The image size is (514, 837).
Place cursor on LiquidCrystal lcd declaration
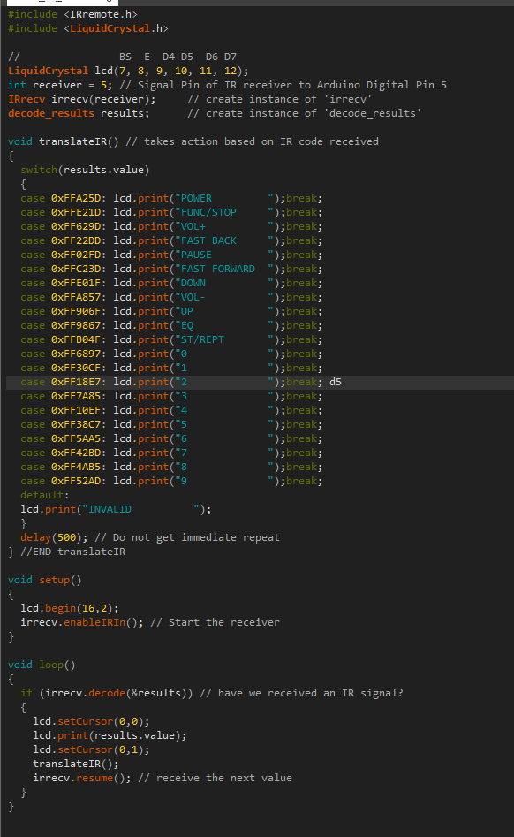[128, 71]
